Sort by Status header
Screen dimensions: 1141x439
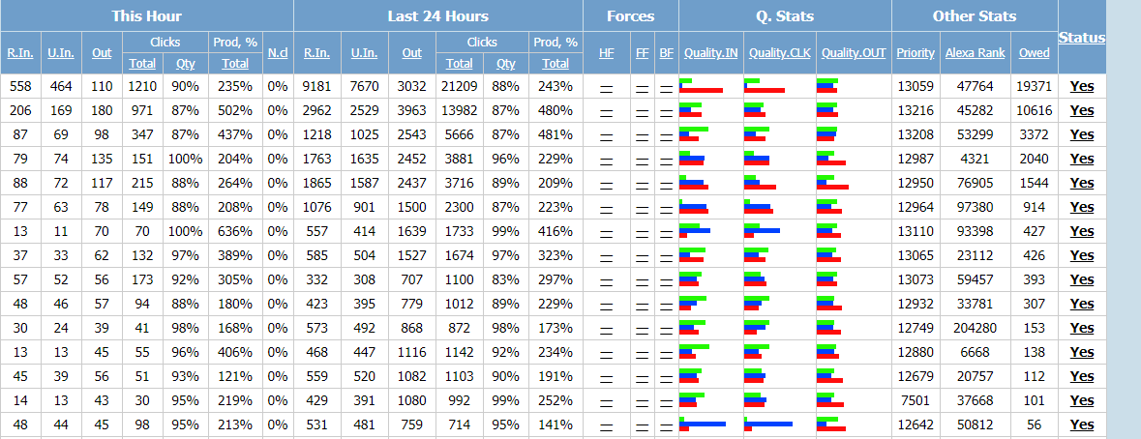click(1082, 38)
